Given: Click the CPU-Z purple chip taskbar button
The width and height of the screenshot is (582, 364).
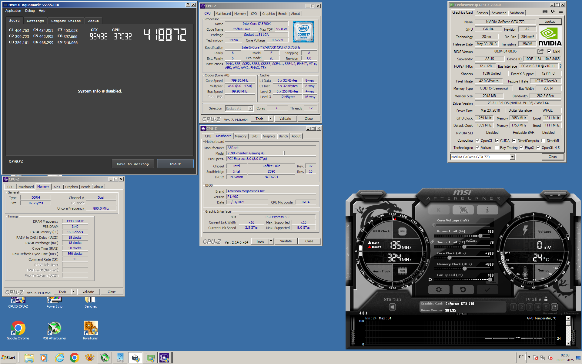Looking at the screenshot, I should point(164,358).
